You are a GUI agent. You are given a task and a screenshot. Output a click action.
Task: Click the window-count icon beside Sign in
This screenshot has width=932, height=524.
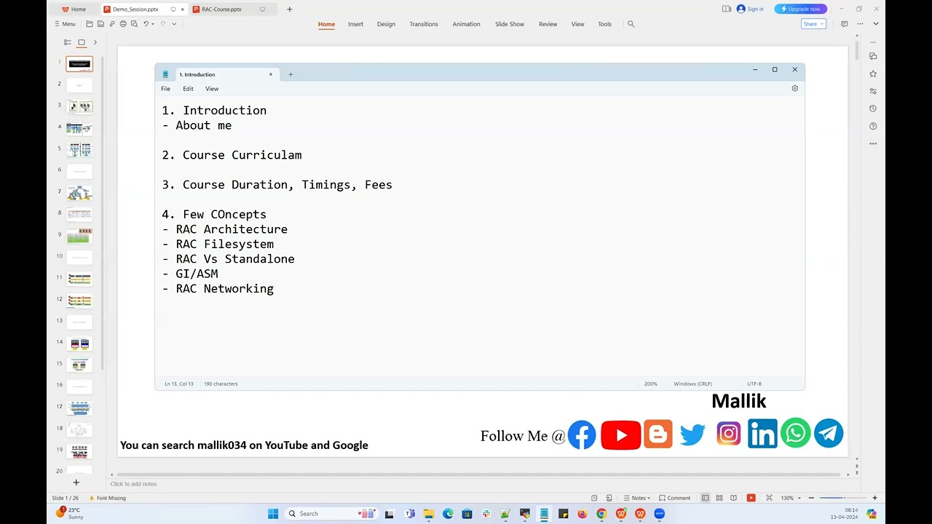tap(727, 9)
